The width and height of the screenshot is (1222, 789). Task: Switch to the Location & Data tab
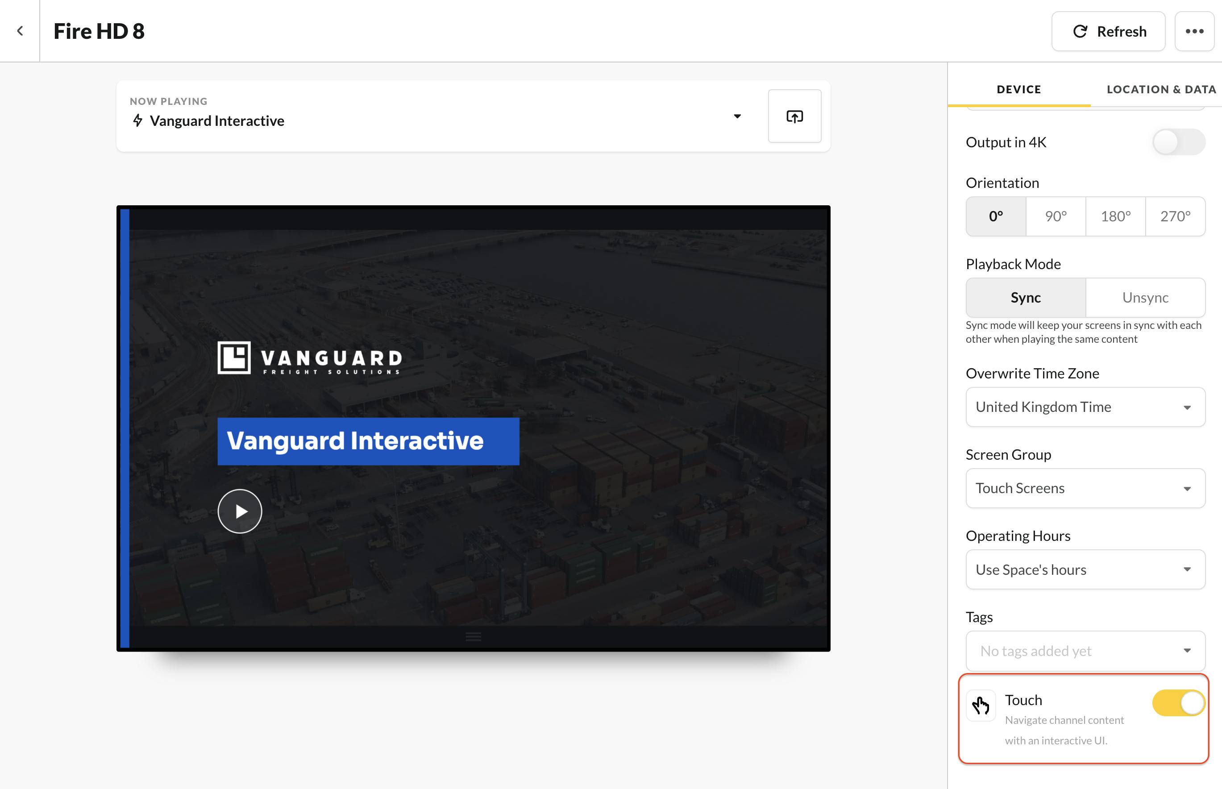point(1162,89)
